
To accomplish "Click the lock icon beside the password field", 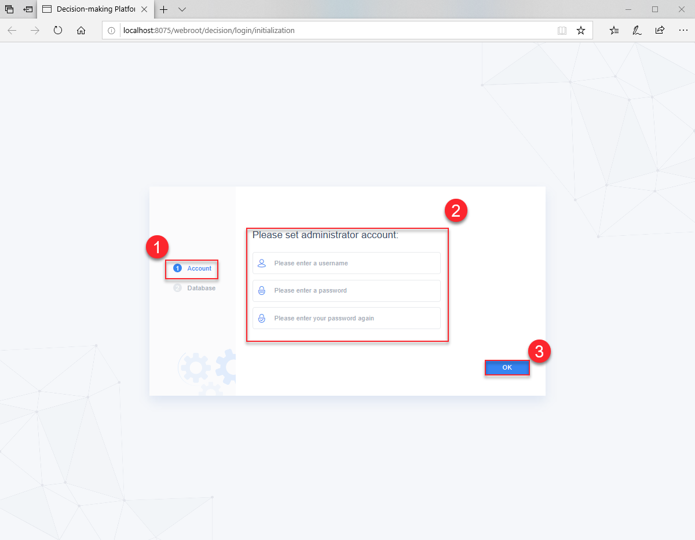I will point(262,290).
